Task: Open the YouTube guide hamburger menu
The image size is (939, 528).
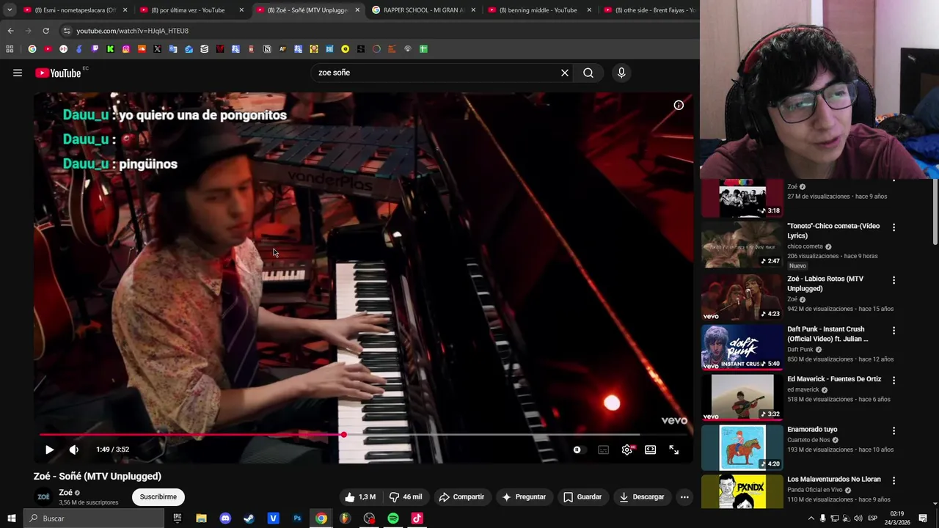Action: pyautogui.click(x=18, y=73)
